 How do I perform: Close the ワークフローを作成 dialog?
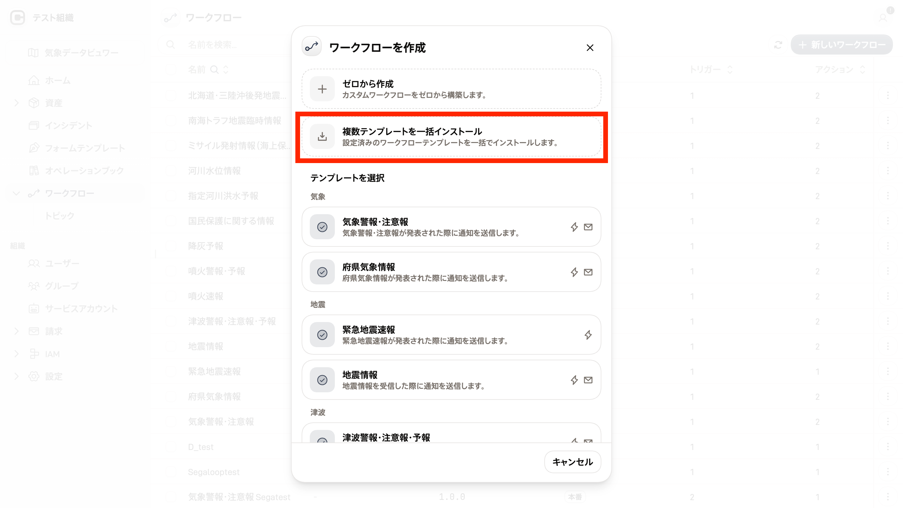590,48
